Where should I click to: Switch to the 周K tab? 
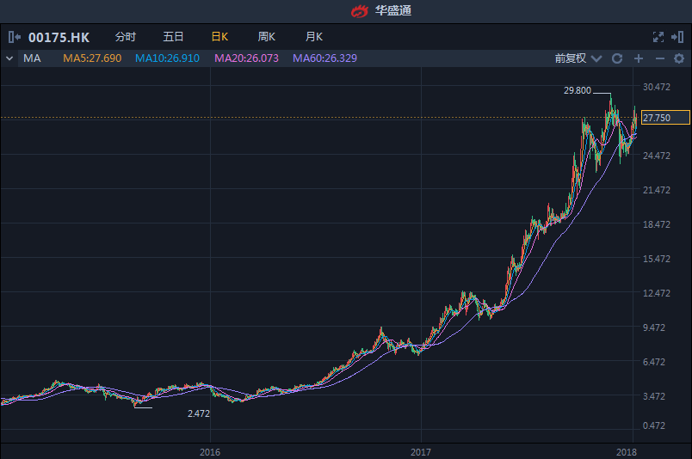pos(267,37)
